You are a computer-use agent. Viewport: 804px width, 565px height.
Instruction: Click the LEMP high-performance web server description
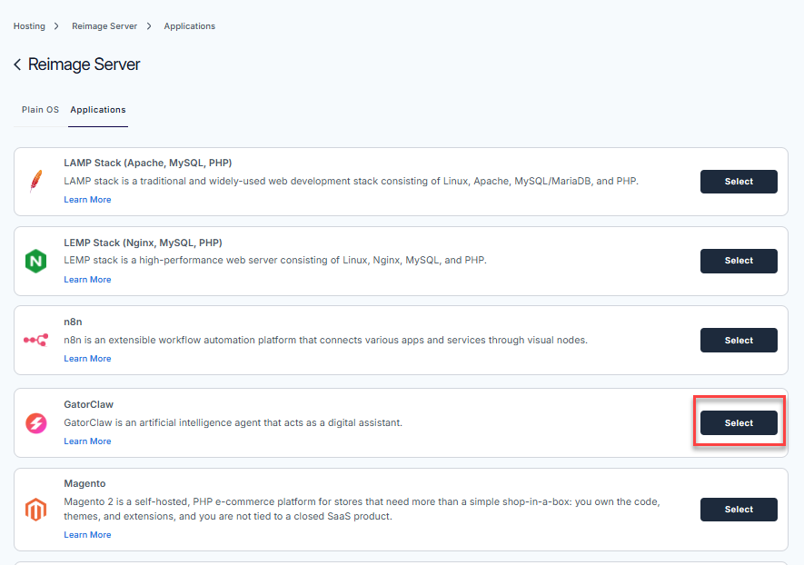[x=275, y=260]
